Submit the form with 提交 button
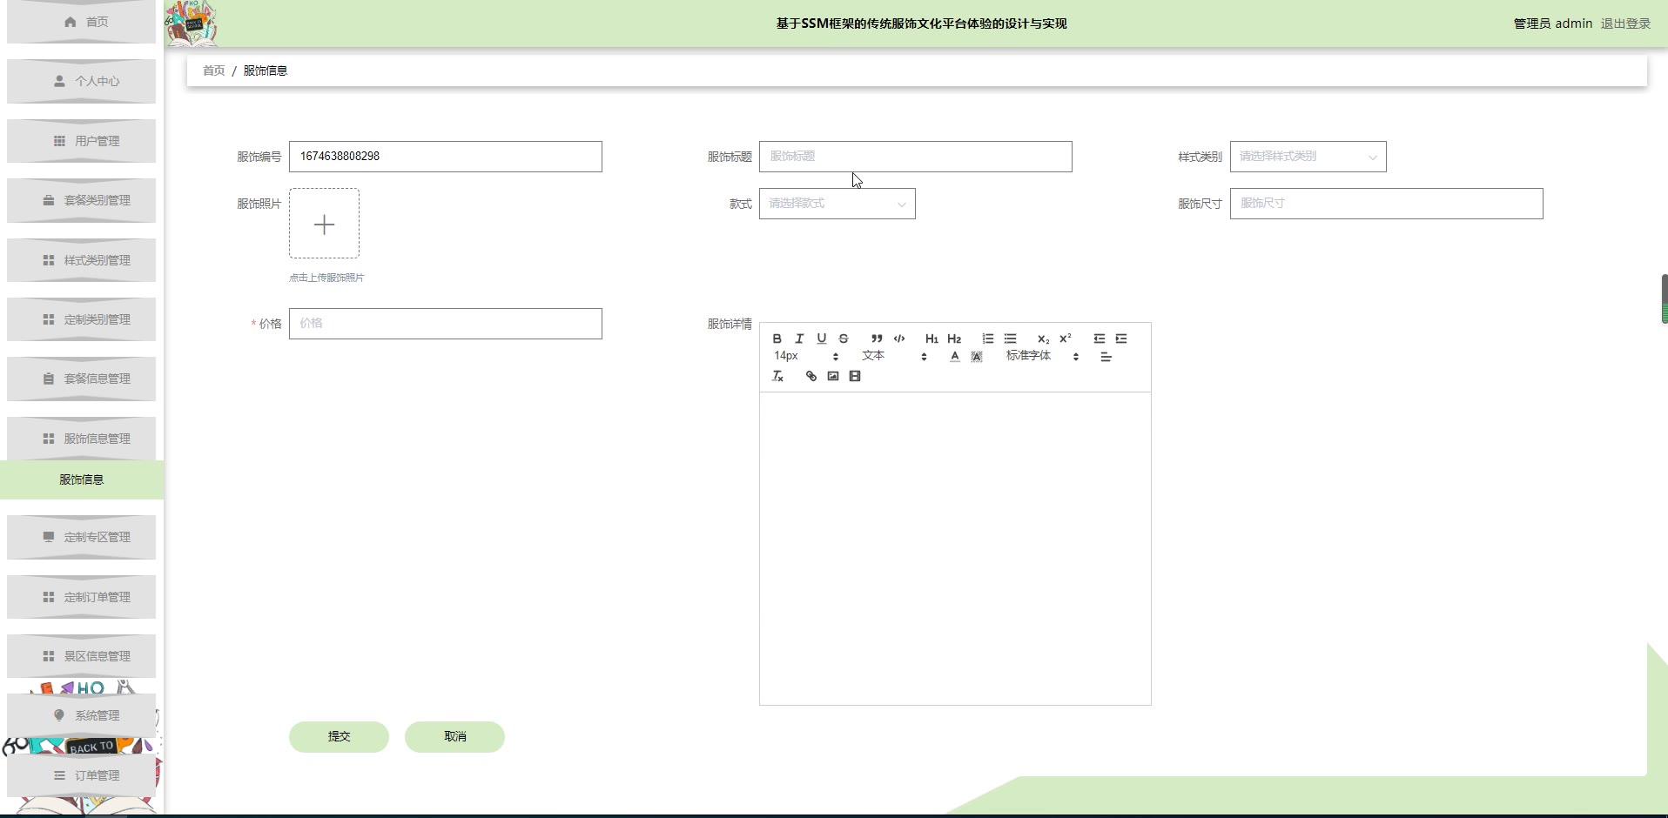 pos(339,737)
